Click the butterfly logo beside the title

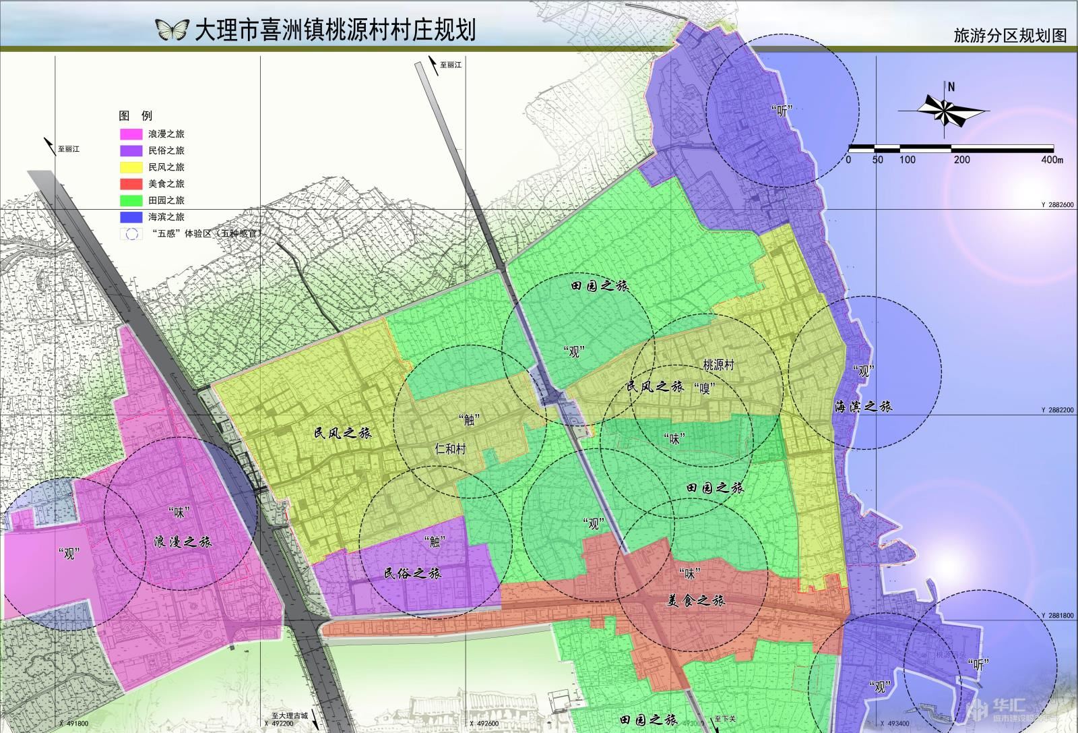(172, 29)
